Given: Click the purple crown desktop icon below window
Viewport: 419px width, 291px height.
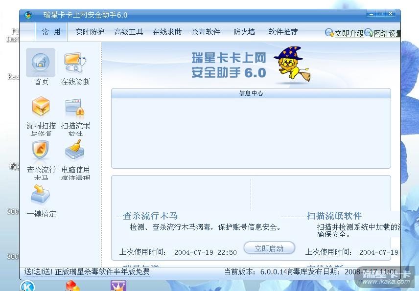Looking at the screenshot, I should (118, 286).
